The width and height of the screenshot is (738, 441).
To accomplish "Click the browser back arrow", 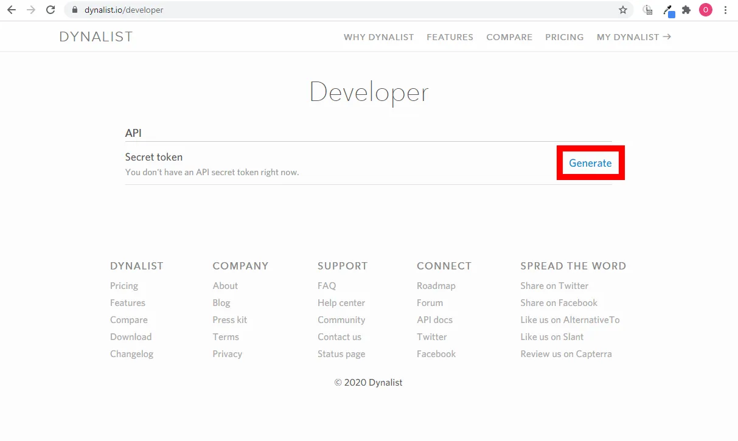I will pyautogui.click(x=12, y=10).
